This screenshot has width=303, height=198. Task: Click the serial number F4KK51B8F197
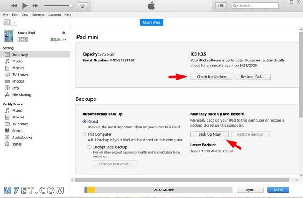[x=122, y=60]
